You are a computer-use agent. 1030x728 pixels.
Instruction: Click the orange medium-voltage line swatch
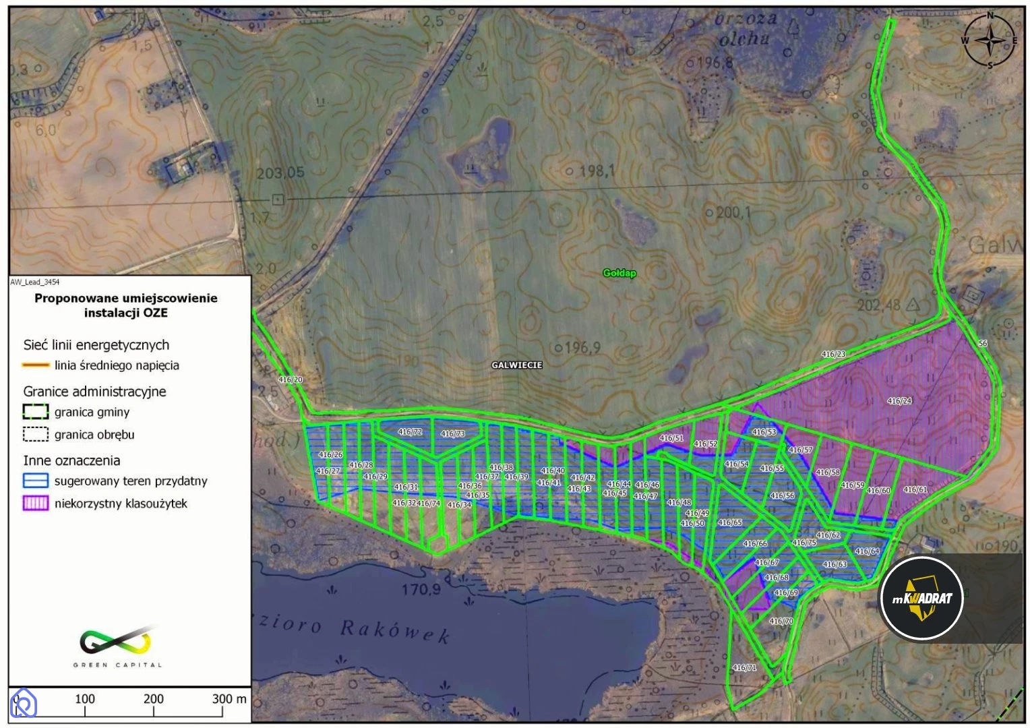pyautogui.click(x=36, y=365)
